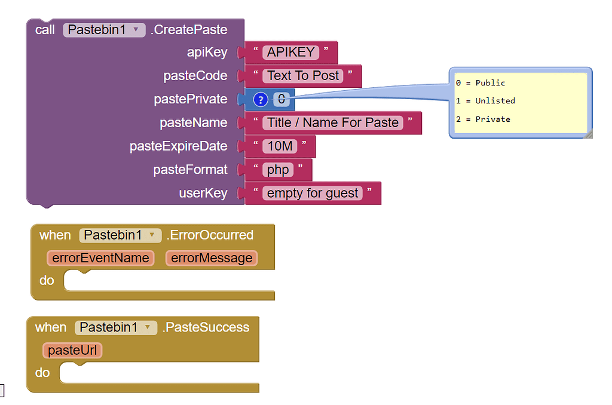Select the pasteUrl parameter chip

click(x=72, y=350)
